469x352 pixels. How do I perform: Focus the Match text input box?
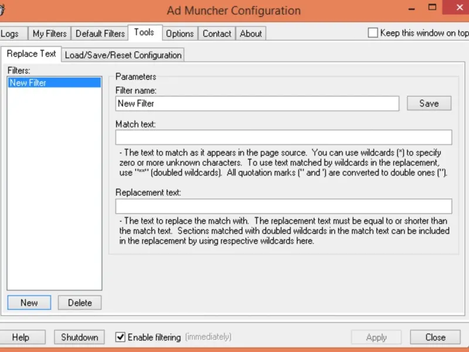click(x=284, y=137)
